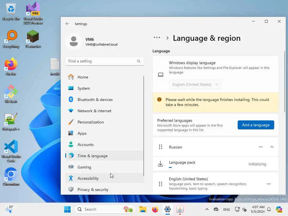Screen dimensions: 288x216
Task: Open Accounts settings category
Action: 104,145
